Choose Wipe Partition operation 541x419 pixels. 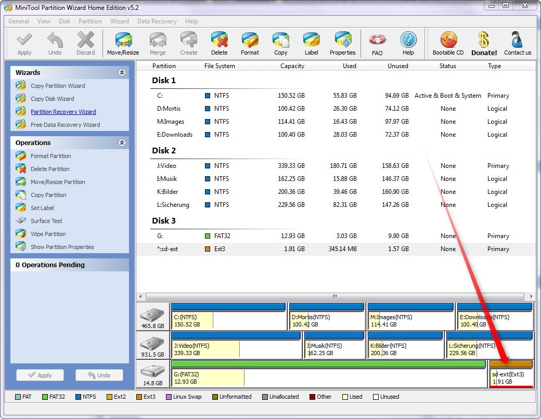pos(48,234)
